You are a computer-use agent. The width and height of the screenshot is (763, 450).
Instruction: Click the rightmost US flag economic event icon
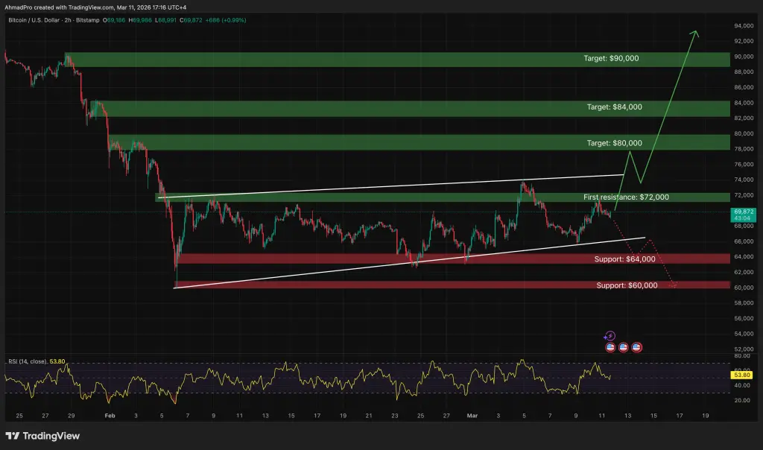tap(636, 347)
